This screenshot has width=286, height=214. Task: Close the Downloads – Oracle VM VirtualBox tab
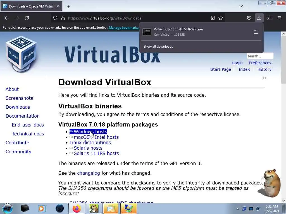click(58, 6)
